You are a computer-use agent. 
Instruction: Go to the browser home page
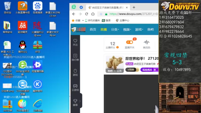(x=93, y=14)
